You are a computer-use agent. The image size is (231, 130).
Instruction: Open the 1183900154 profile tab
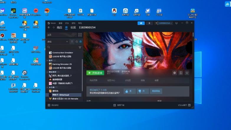pos(87,27)
